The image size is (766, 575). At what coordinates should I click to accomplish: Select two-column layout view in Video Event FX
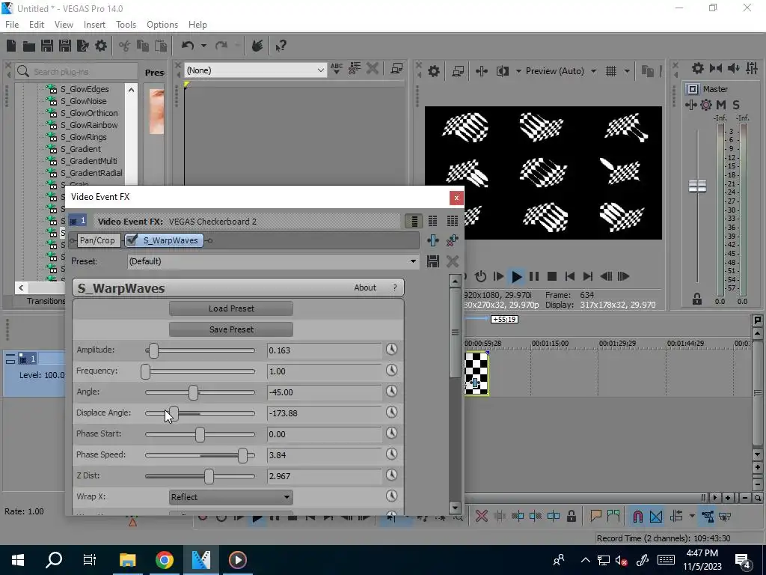[x=433, y=221]
